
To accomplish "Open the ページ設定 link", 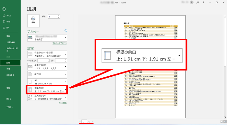I will coord(63,103).
